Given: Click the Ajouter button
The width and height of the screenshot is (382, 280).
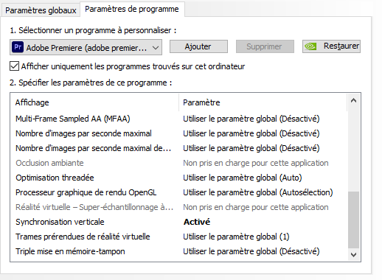Looking at the screenshot, I should (198, 46).
